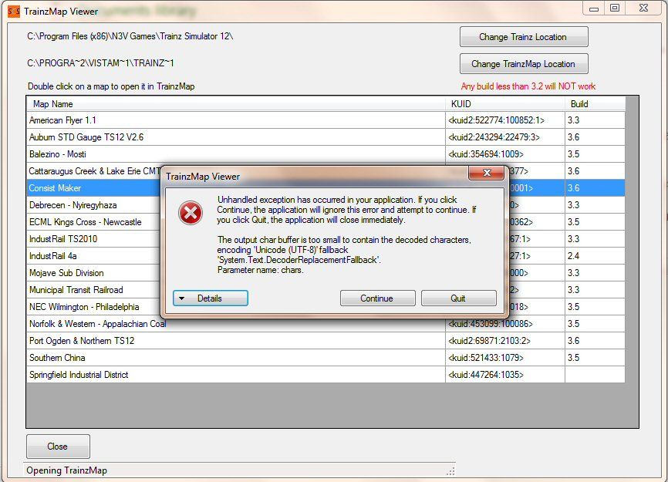Click Build value 3.6 for Port Ogden
The width and height of the screenshot is (668, 482).
point(595,341)
